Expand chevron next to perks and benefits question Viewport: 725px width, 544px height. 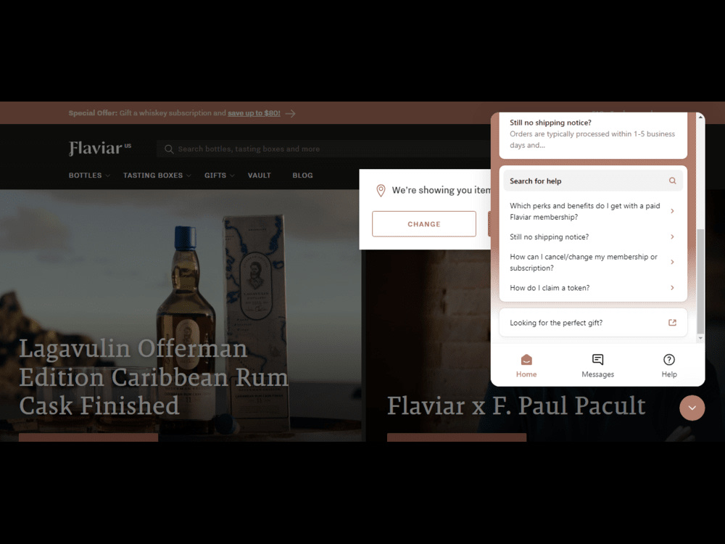click(x=672, y=211)
